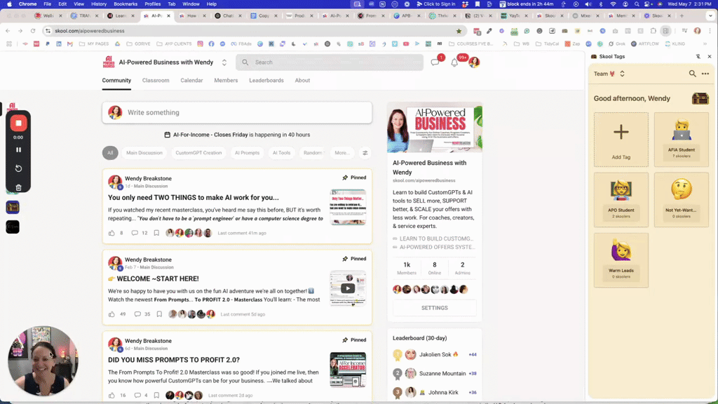This screenshot has width=718, height=404.
Task: Click the SETTINGS button
Action: pyautogui.click(x=435, y=308)
